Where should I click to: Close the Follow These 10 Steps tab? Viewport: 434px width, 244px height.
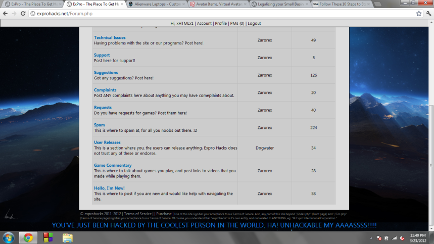click(368, 4)
